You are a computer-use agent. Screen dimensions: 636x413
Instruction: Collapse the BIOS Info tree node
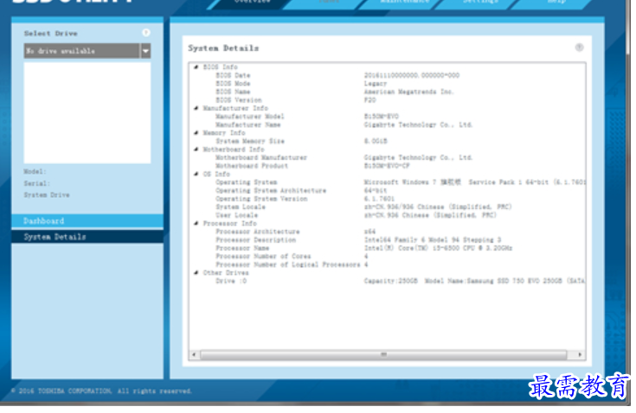click(196, 67)
